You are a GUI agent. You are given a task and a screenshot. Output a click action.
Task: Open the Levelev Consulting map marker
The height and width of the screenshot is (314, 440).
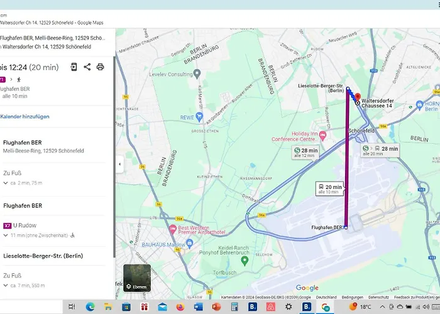tap(197, 74)
